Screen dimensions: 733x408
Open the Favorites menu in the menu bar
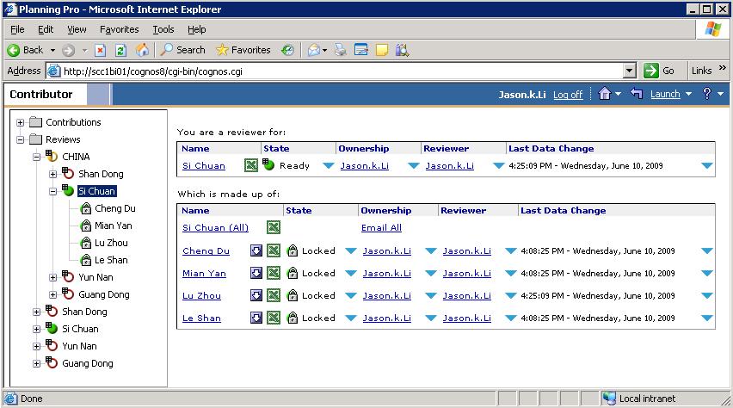click(119, 29)
